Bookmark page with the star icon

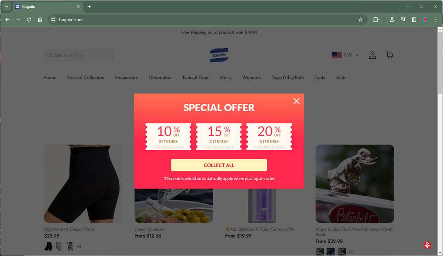(361, 20)
